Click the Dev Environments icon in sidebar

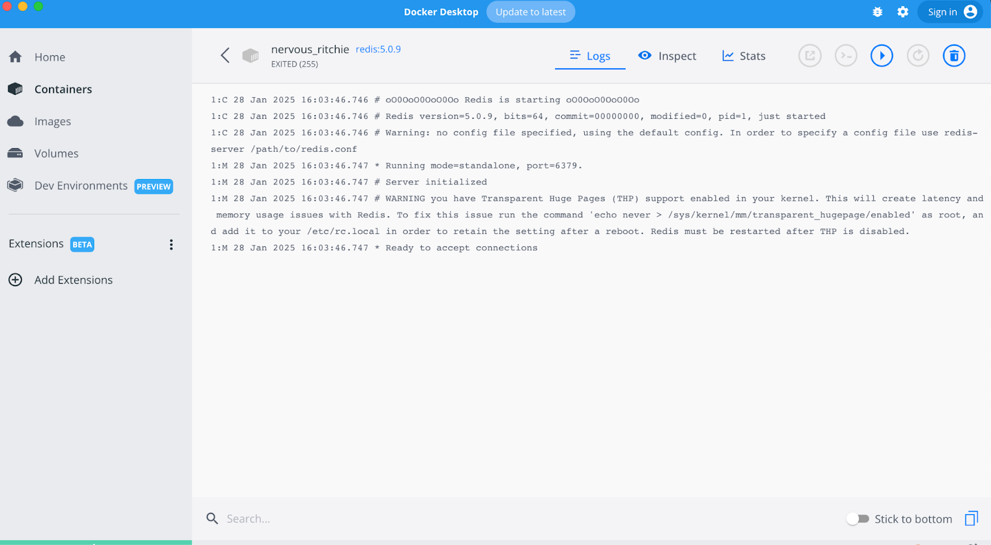click(15, 185)
